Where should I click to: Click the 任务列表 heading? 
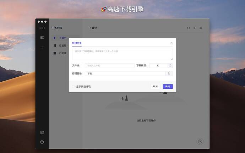tap(57, 28)
